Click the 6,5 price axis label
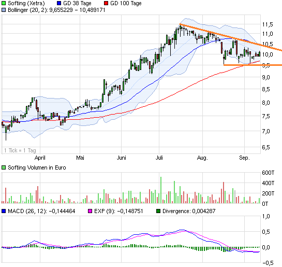Screen dimensions: 282x267 click(266, 147)
